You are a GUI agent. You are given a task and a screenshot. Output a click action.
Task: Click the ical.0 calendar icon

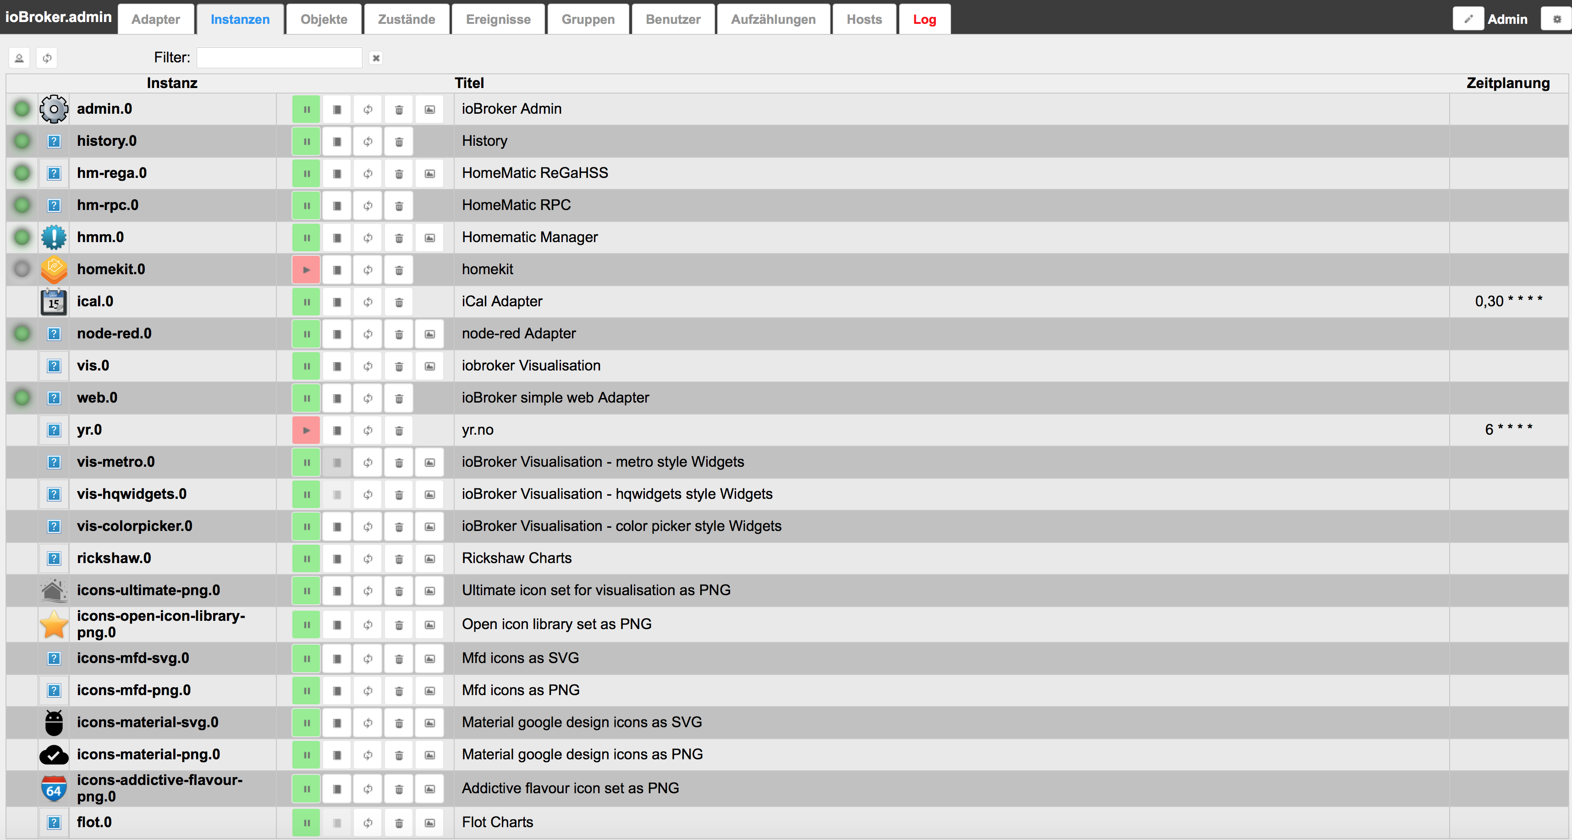[53, 302]
